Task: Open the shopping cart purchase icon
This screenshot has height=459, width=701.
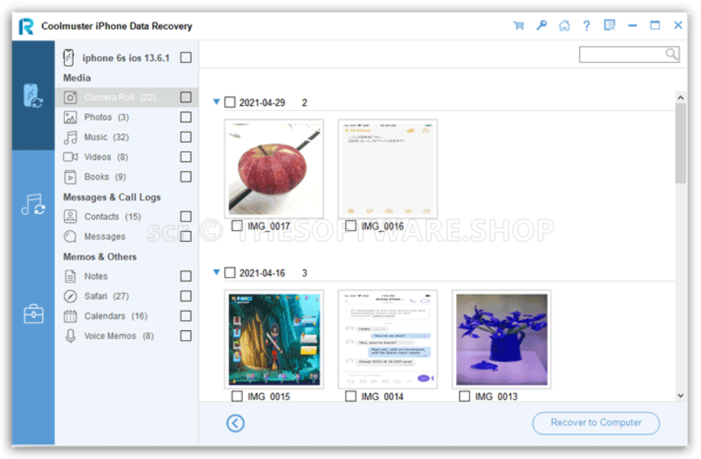Action: (519, 25)
